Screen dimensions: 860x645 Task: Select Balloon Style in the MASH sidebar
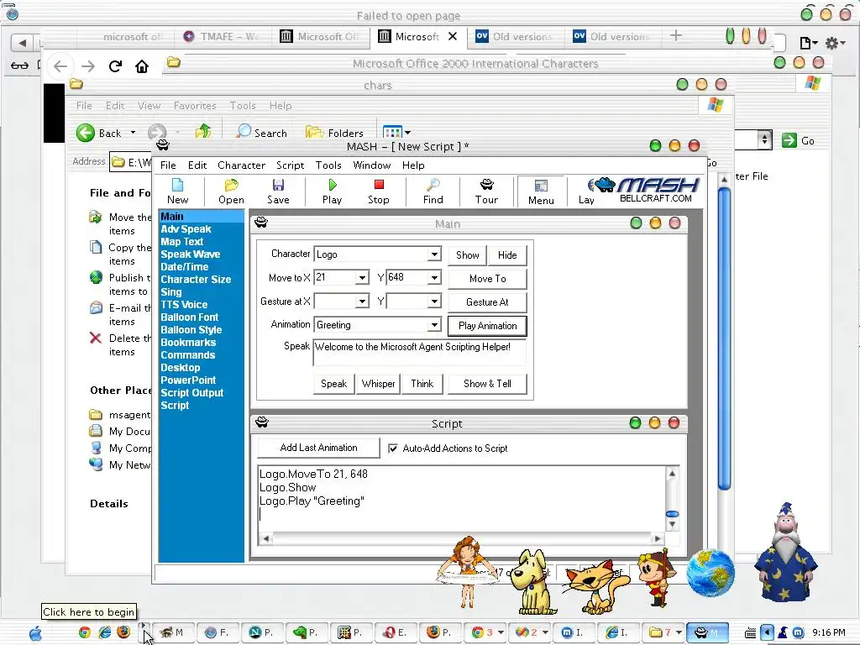(191, 329)
